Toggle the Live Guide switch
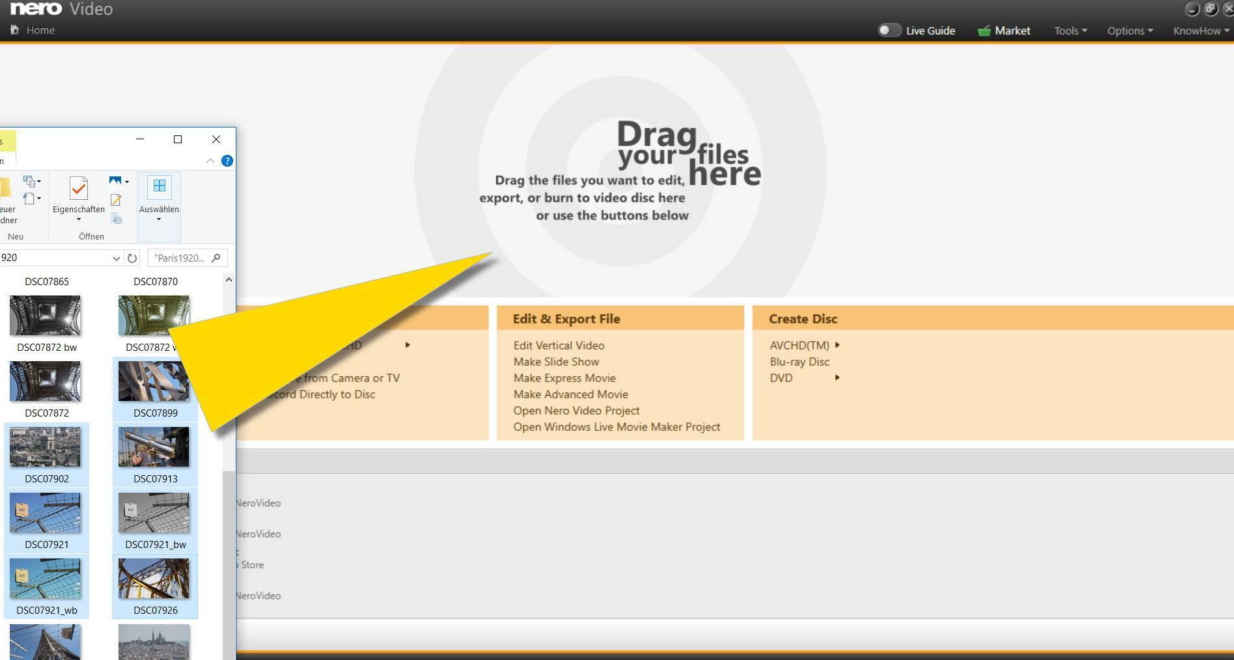This screenshot has width=1234, height=660. pos(889,30)
